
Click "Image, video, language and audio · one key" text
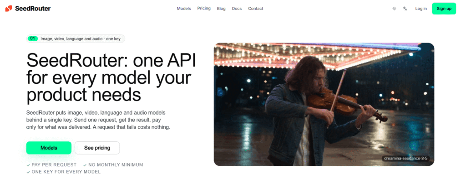point(81,39)
